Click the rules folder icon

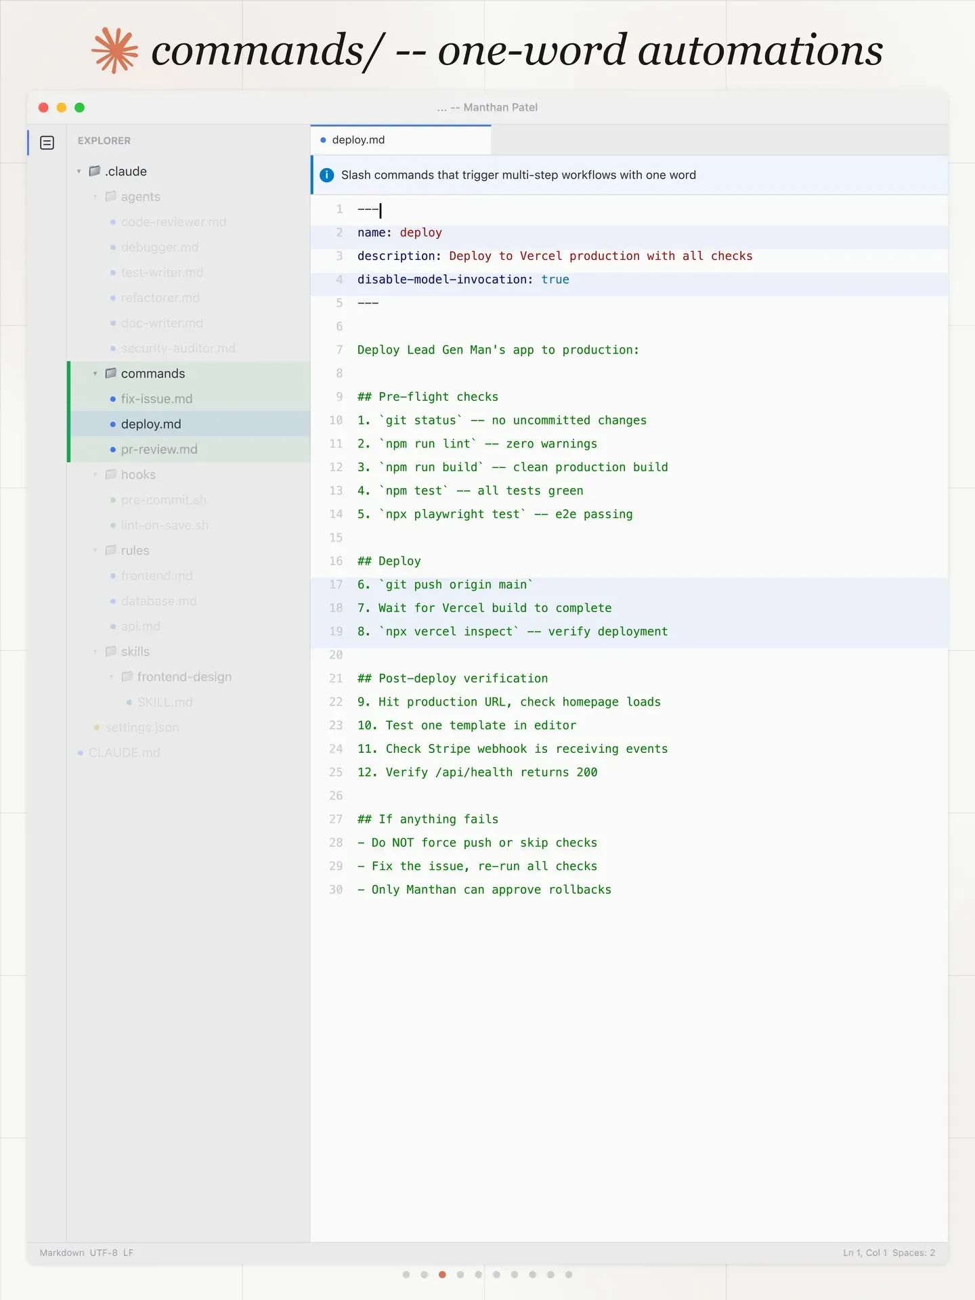pos(111,550)
